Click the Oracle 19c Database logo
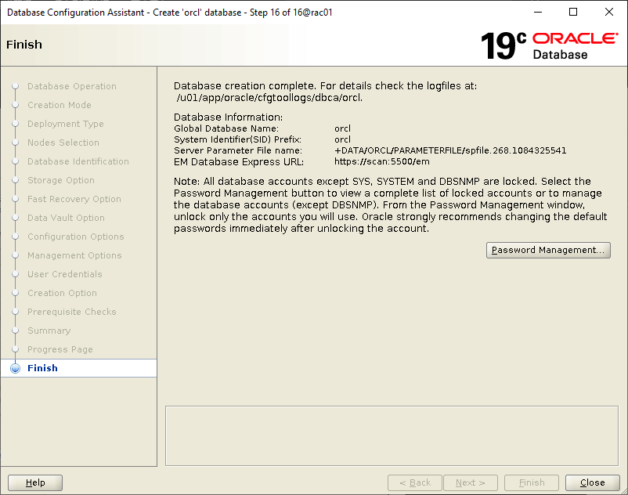628x495 pixels. 549,45
